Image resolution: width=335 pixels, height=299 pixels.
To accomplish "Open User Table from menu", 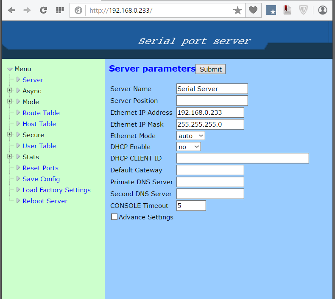I will (39, 146).
